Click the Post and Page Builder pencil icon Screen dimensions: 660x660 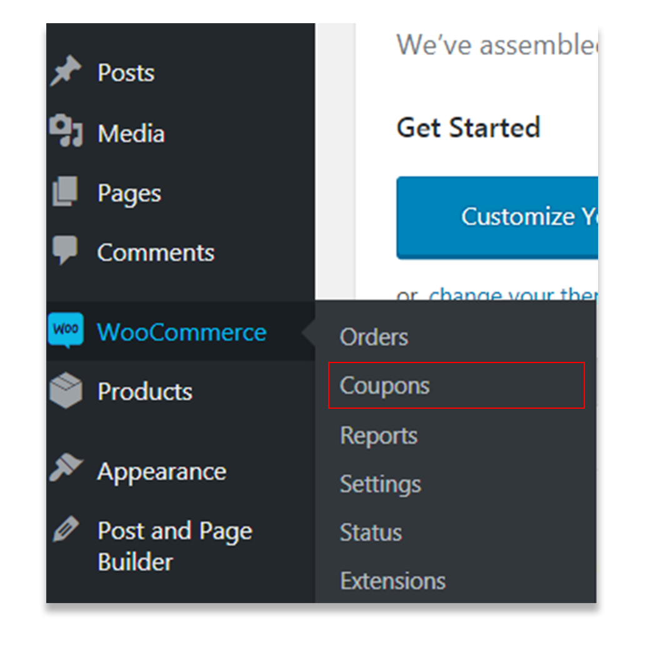click(66, 529)
